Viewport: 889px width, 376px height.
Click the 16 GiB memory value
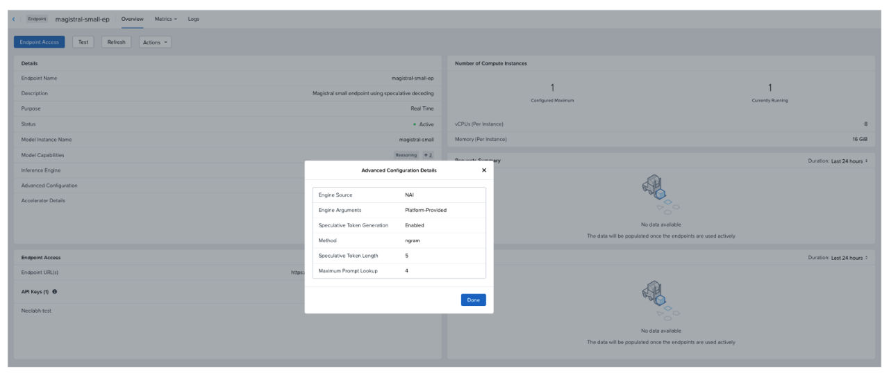click(860, 139)
